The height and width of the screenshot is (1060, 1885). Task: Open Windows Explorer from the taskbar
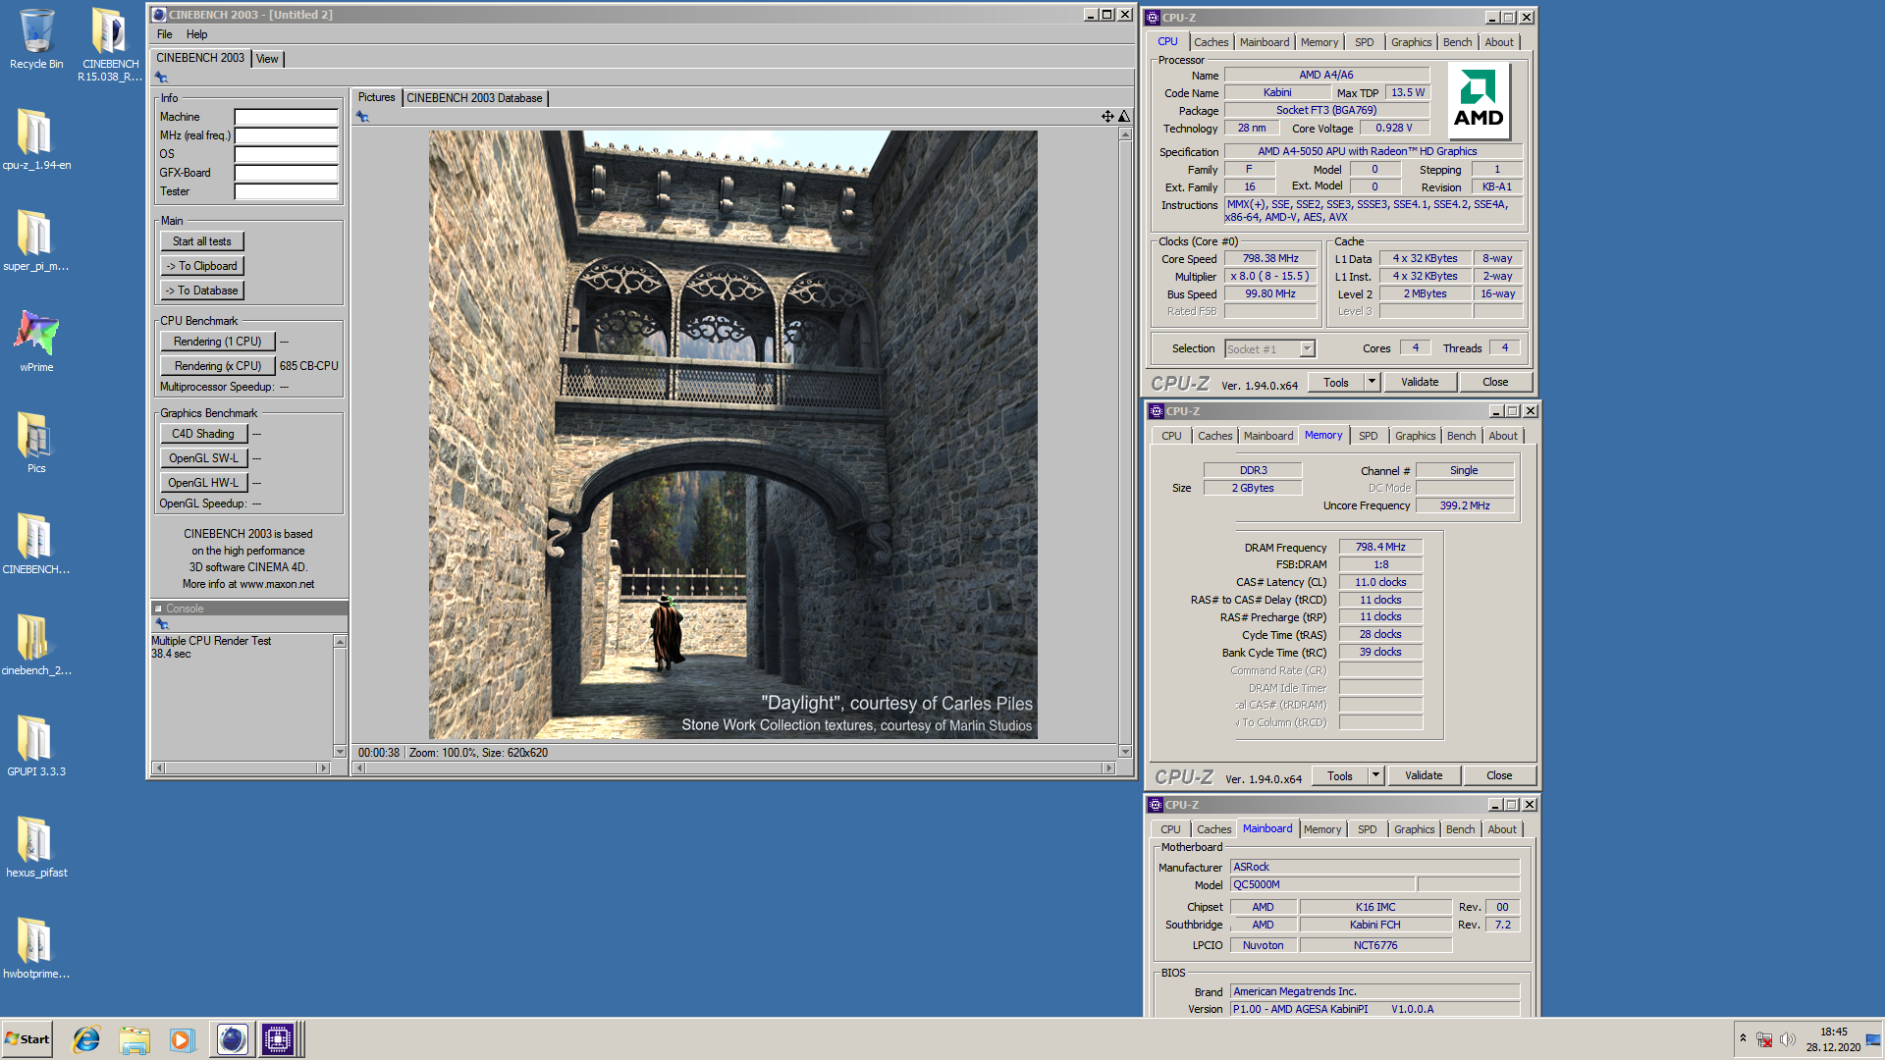135,1039
